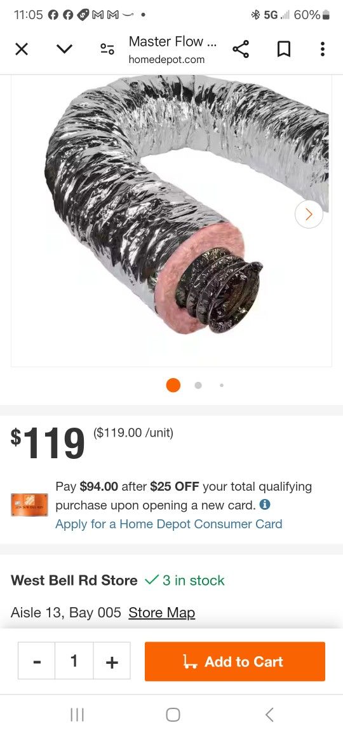Screen dimensions: 343x737
Task: Click the Add to Cart button
Action: [x=234, y=661]
